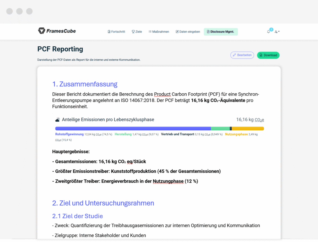
Task: Click the Daten eingeben edit icon
Action: 177,32
